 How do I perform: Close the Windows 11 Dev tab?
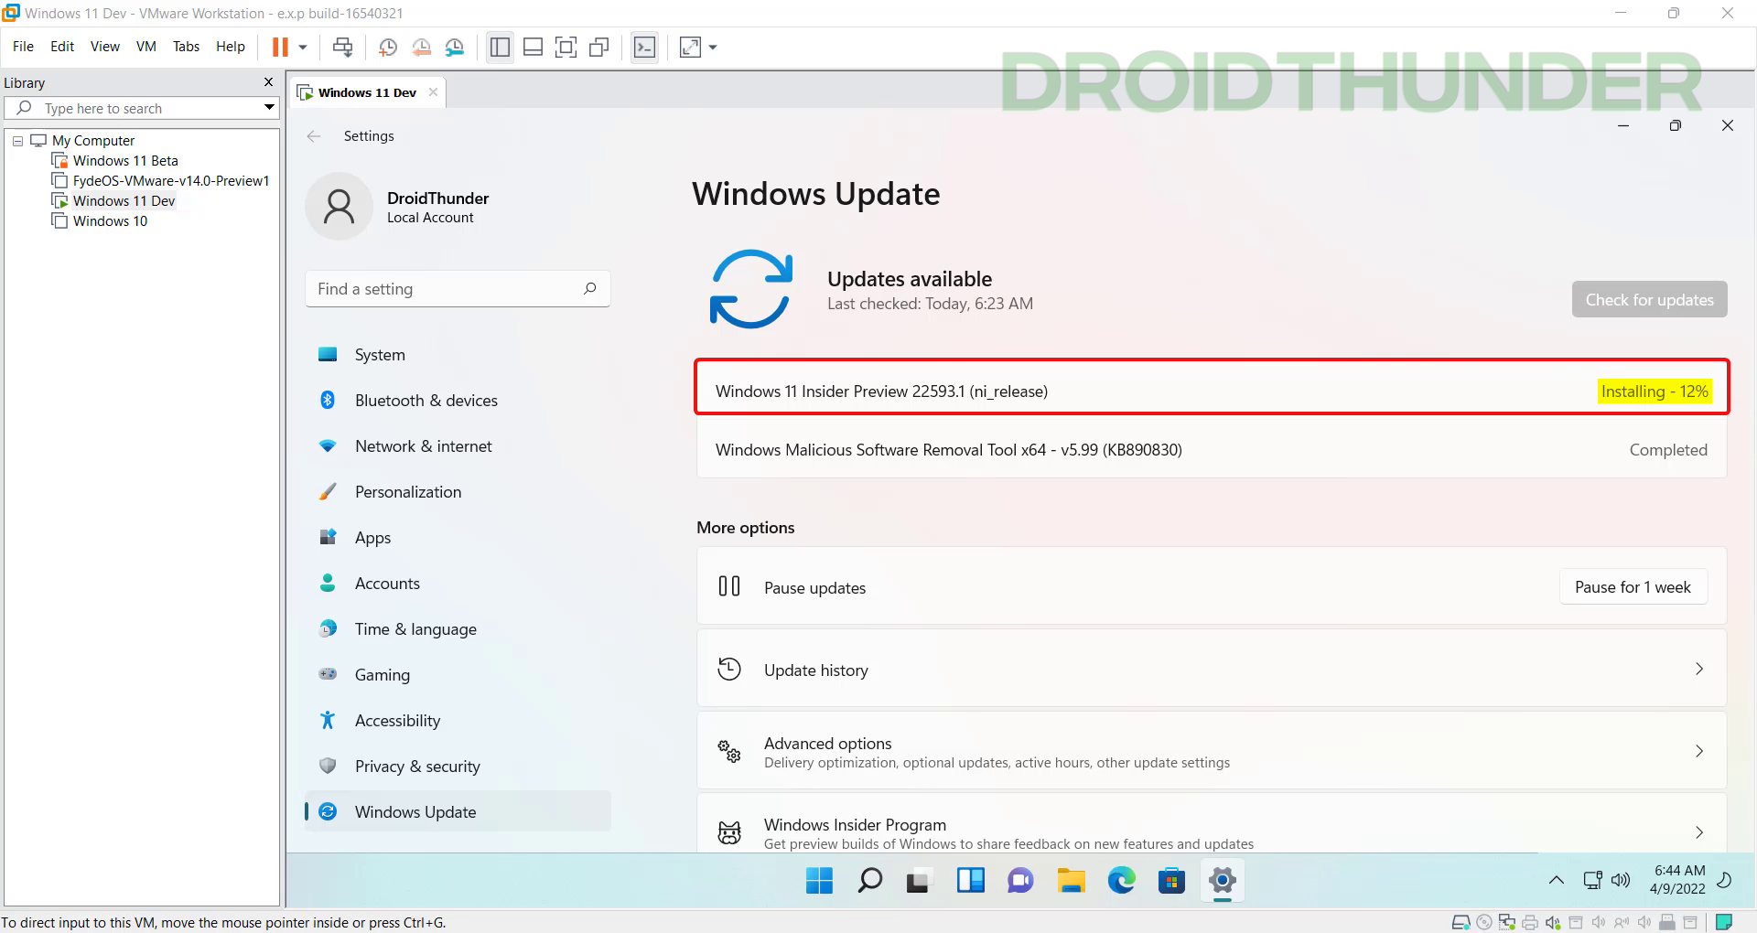tap(433, 92)
